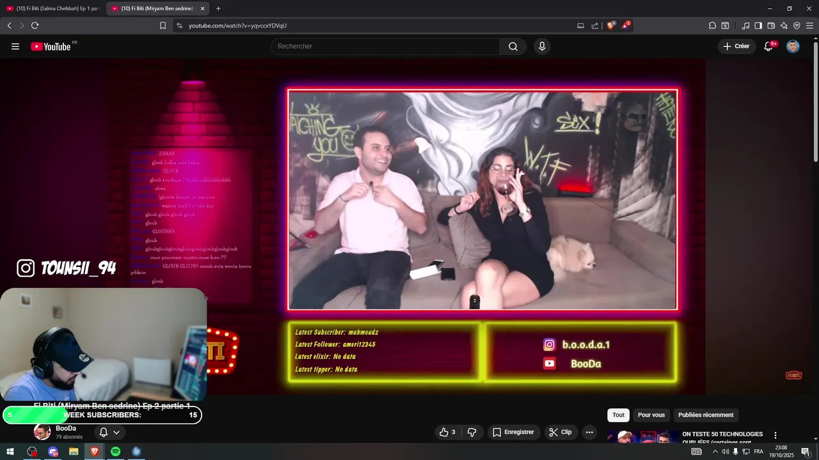Select the Tout filter chip

pyautogui.click(x=618, y=415)
